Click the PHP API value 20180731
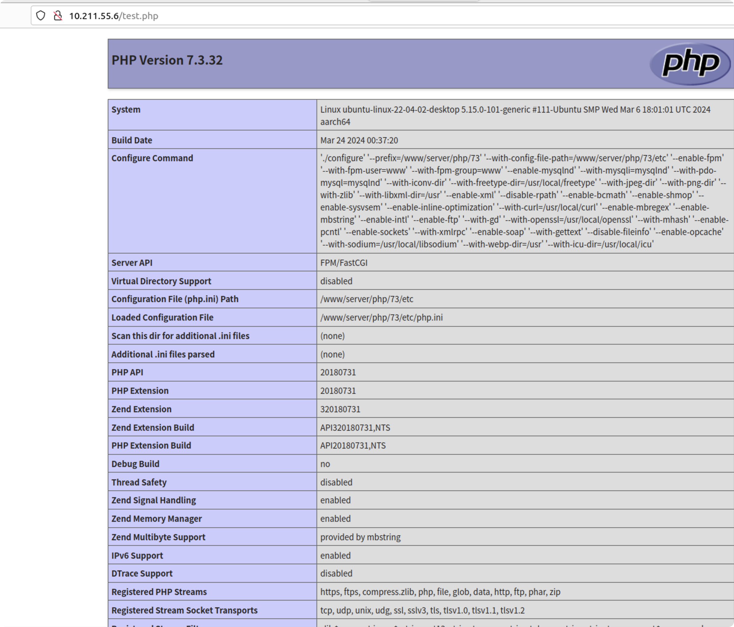This screenshot has width=734, height=627. [x=338, y=372]
